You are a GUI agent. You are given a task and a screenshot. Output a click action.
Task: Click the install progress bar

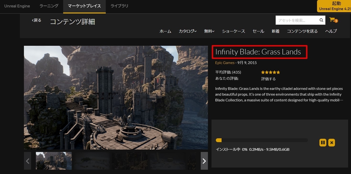(261, 140)
